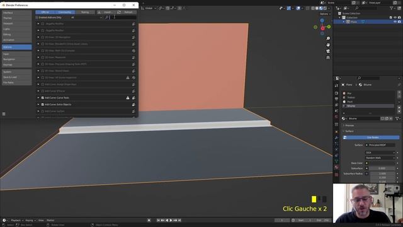
Task: Expand Add Curve: Extra Objects add-on details
Action: [38, 105]
